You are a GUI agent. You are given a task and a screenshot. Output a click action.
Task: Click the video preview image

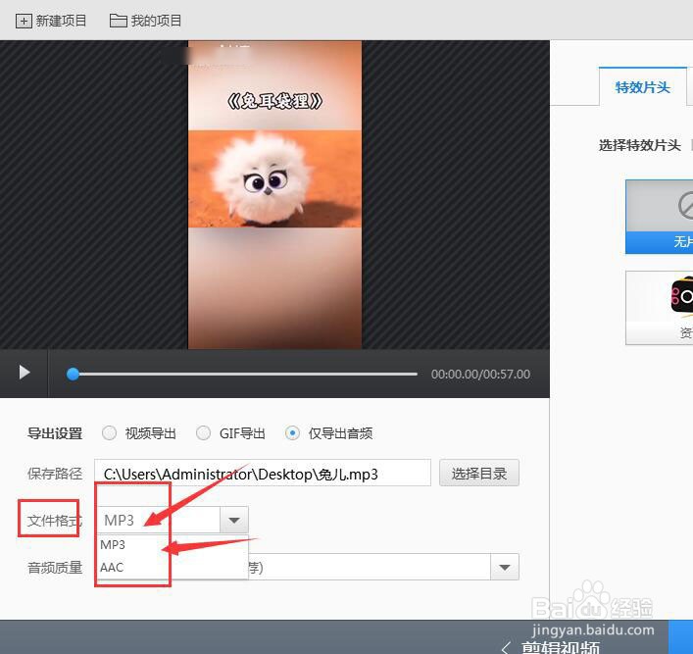274,194
